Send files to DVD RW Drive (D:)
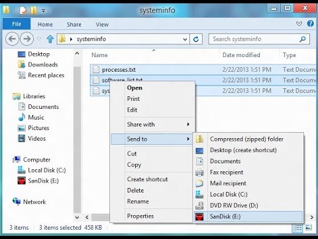Image resolution: width=318 pixels, height=239 pixels. pyautogui.click(x=248, y=205)
